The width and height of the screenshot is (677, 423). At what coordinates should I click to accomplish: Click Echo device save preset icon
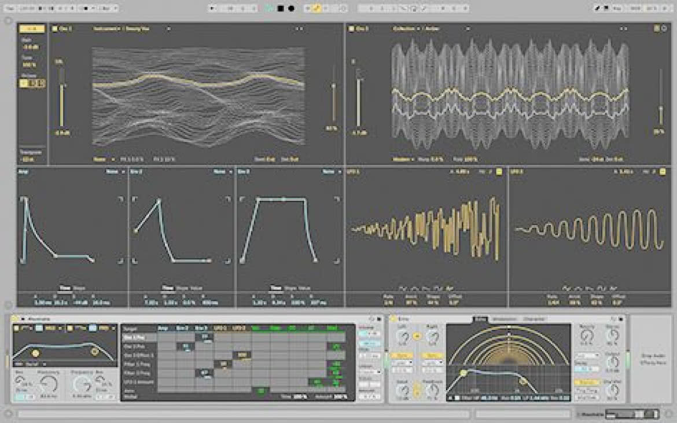coord(621,319)
